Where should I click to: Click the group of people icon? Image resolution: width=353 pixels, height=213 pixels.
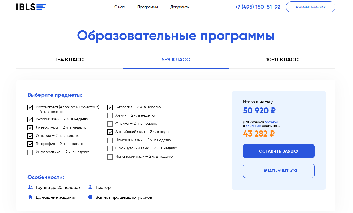point(30,188)
